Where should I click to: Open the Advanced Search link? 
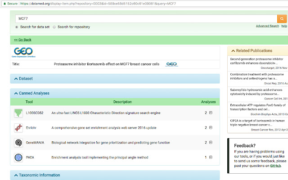tap(267, 26)
